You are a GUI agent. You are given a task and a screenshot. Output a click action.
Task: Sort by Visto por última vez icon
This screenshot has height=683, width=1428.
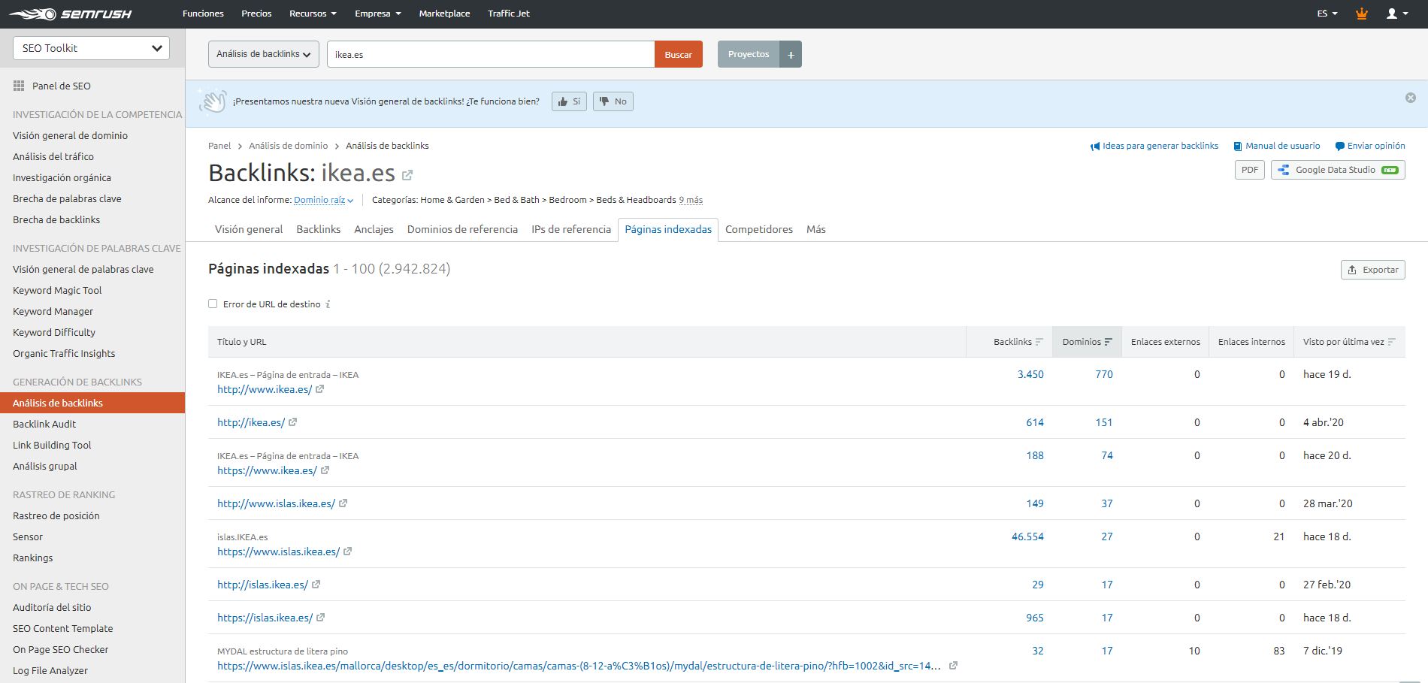click(x=1392, y=342)
